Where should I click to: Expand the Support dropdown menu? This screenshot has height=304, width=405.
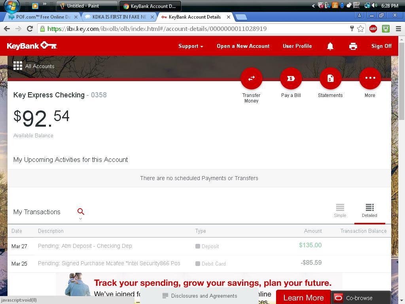[x=191, y=46]
